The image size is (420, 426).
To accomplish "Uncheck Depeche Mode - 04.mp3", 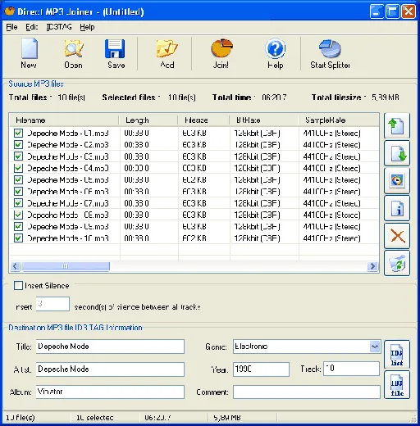I will click(18, 168).
